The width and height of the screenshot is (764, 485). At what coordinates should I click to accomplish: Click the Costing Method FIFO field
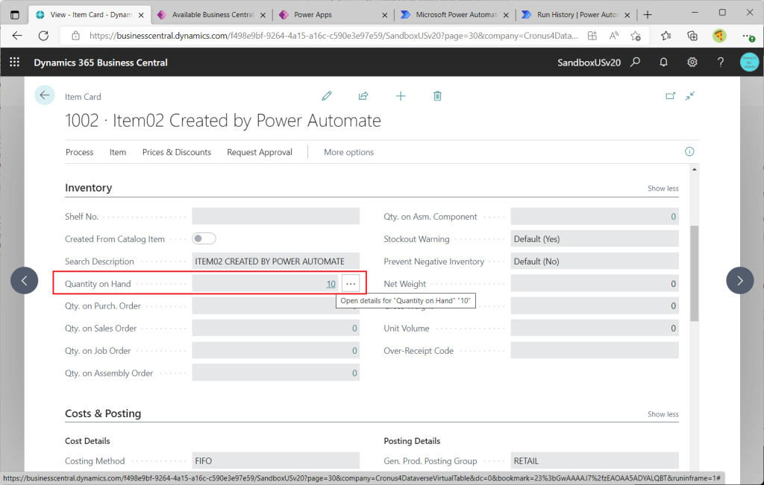pyautogui.click(x=276, y=460)
